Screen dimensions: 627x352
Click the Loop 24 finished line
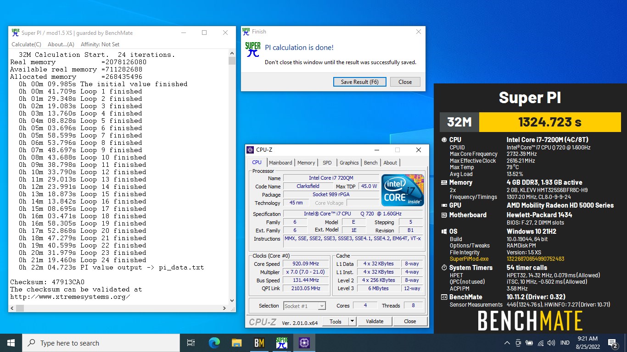[x=83, y=260]
